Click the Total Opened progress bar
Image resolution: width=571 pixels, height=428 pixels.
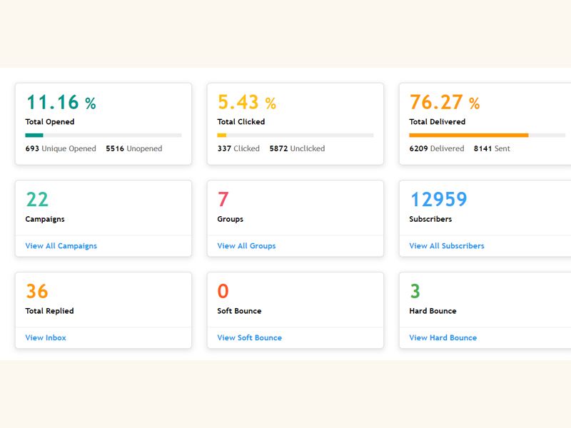[103, 136]
